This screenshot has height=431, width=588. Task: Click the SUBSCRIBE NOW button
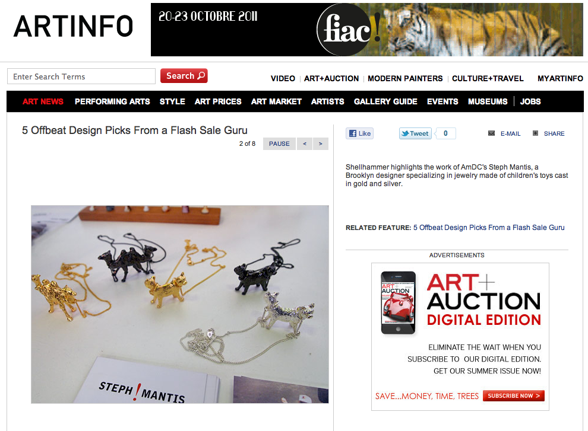pos(513,396)
